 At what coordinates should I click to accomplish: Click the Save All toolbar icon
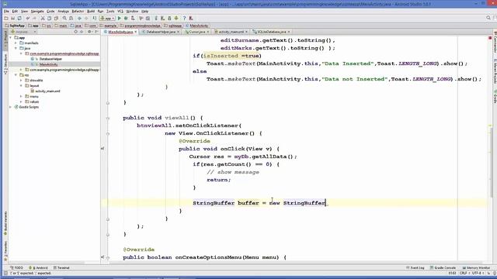(12, 19)
